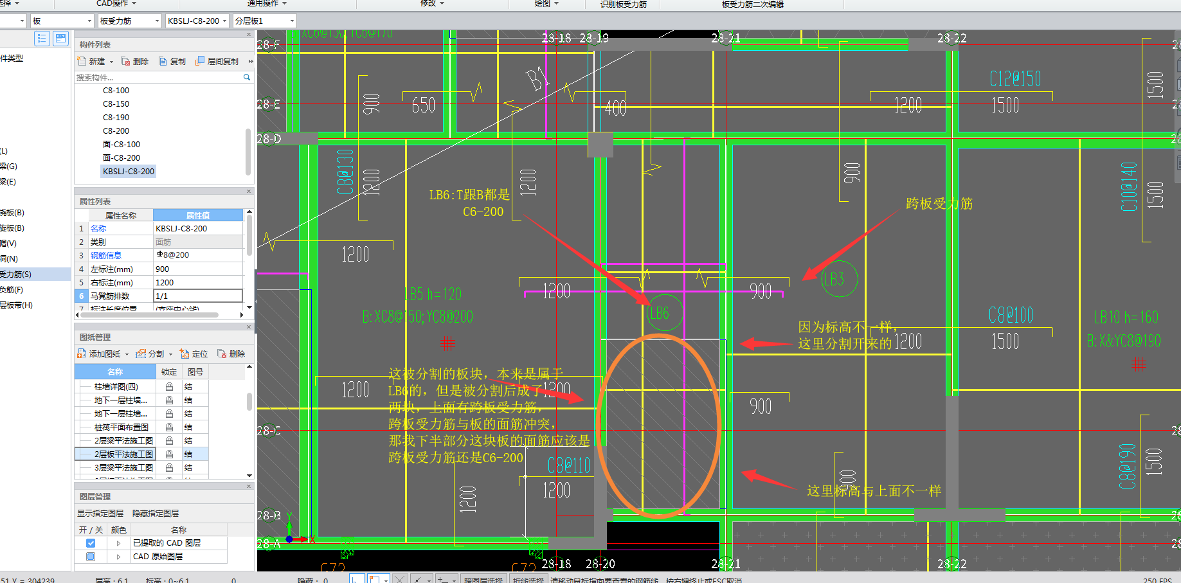Viewport: 1181px width, 583px height.
Task: Click the 复制 copy icon
Action: (x=163, y=61)
